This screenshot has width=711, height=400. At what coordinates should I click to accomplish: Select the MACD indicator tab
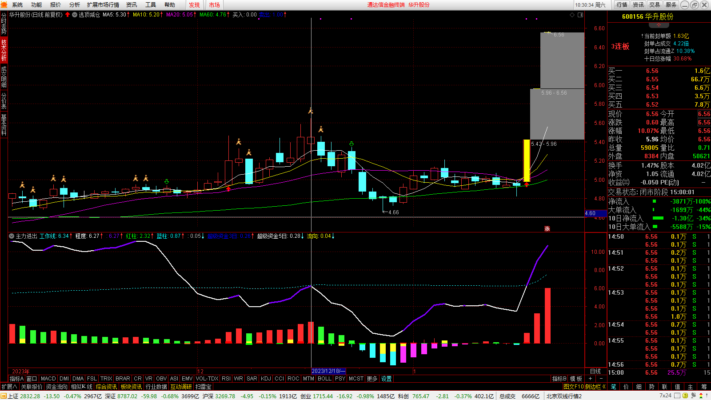(x=48, y=379)
